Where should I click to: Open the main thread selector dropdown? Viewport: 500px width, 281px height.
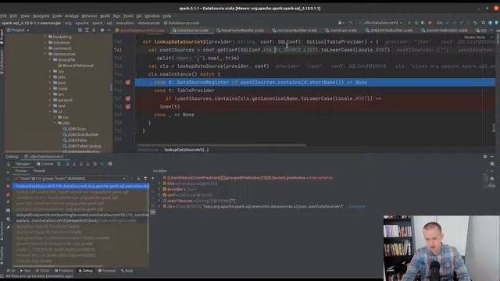tap(70, 179)
